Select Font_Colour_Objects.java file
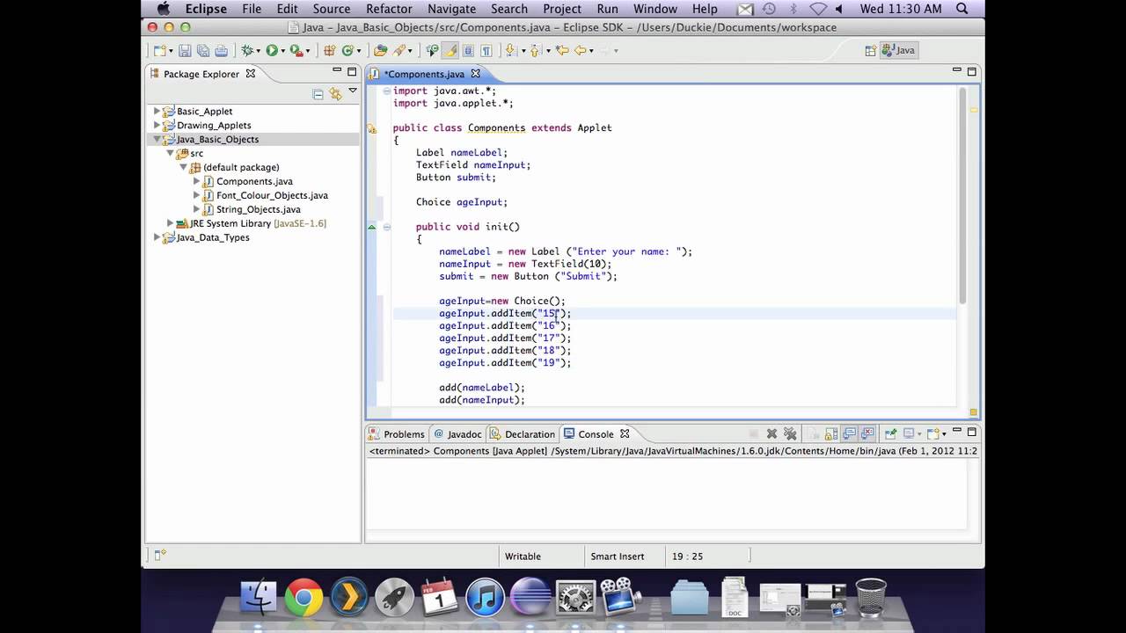1126x633 pixels. 272,195
